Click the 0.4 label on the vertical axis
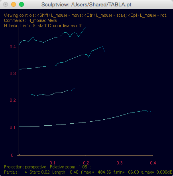 [13, 47]
